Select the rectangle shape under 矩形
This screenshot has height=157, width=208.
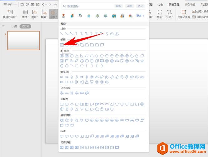point(62,45)
